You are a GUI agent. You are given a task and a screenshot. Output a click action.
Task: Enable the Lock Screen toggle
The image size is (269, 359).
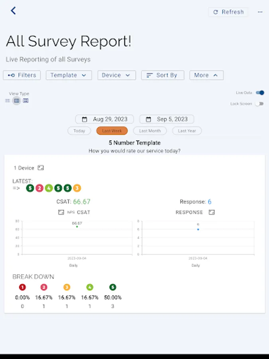(259, 103)
